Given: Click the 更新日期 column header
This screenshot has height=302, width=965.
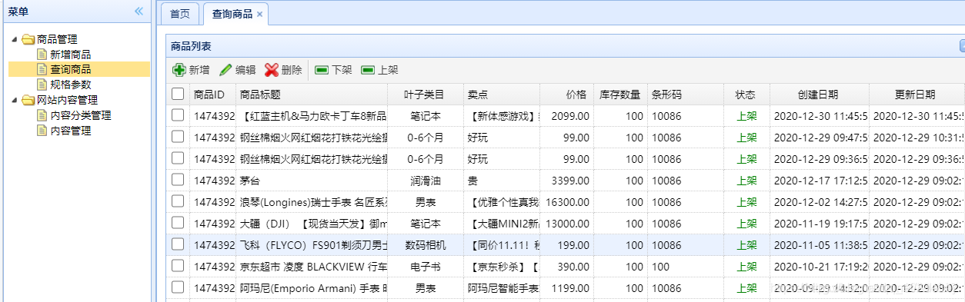Looking at the screenshot, I should click(x=917, y=95).
